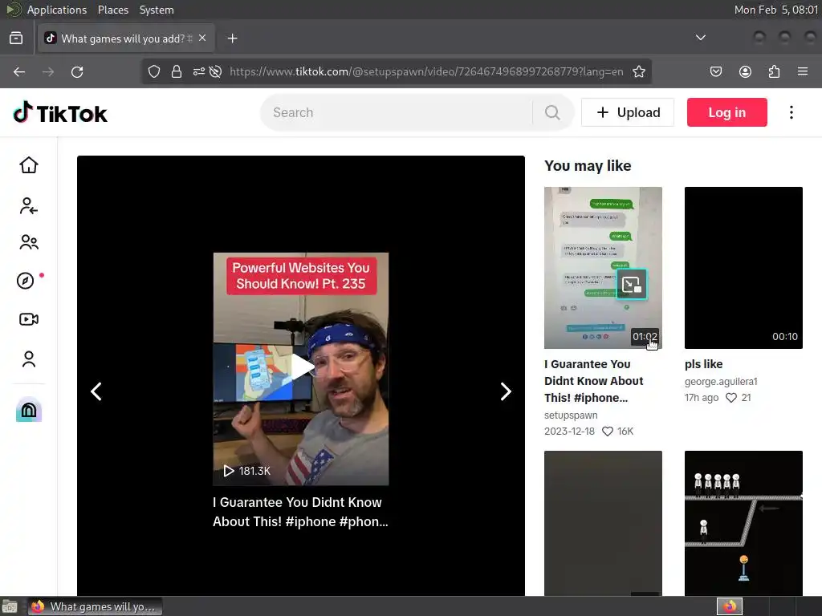Screen dimensions: 822x616
Task: Bookmark this page with star icon
Action: click(638, 71)
